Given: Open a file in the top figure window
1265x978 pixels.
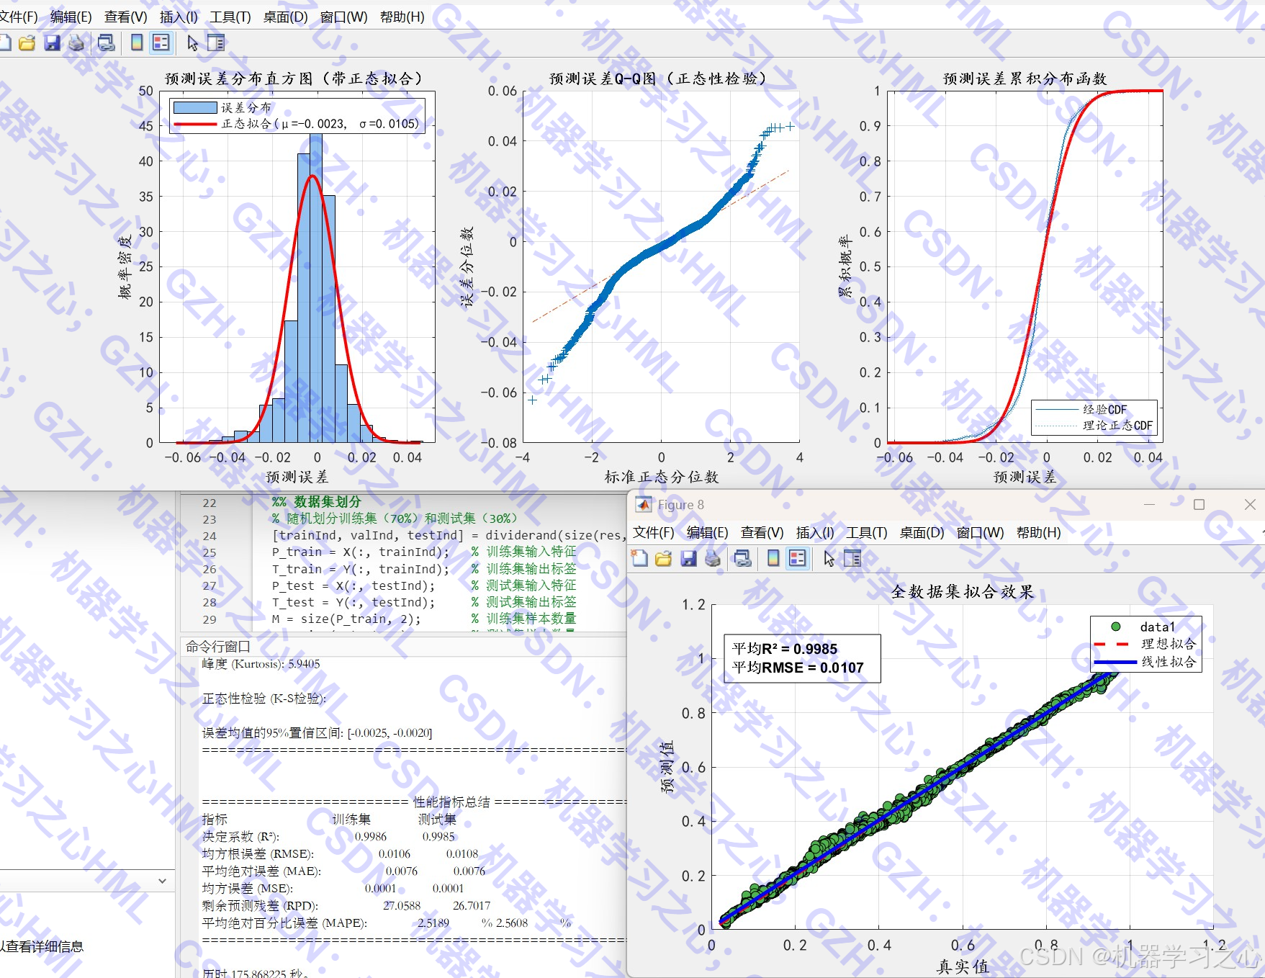Looking at the screenshot, I should pos(27,43).
